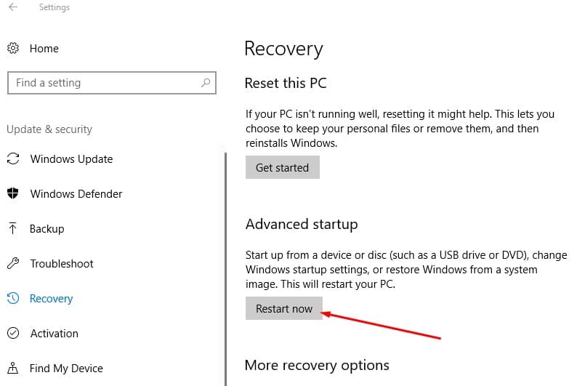Go to the Backup settings
Viewport: 585px width, 386px height.
point(47,229)
